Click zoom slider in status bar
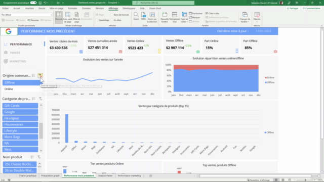Screen dimensions: 324x182 click(x=305, y=180)
